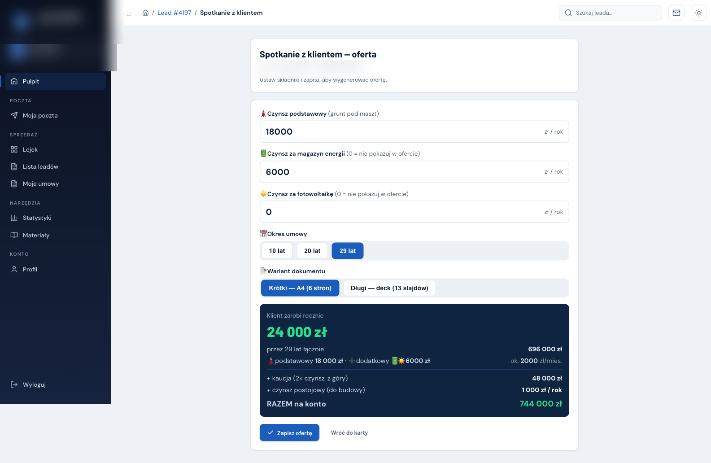Select 20 lat contract period
The image size is (711, 463).
[312, 251]
